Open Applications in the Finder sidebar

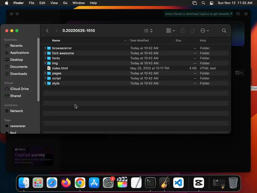20,53
